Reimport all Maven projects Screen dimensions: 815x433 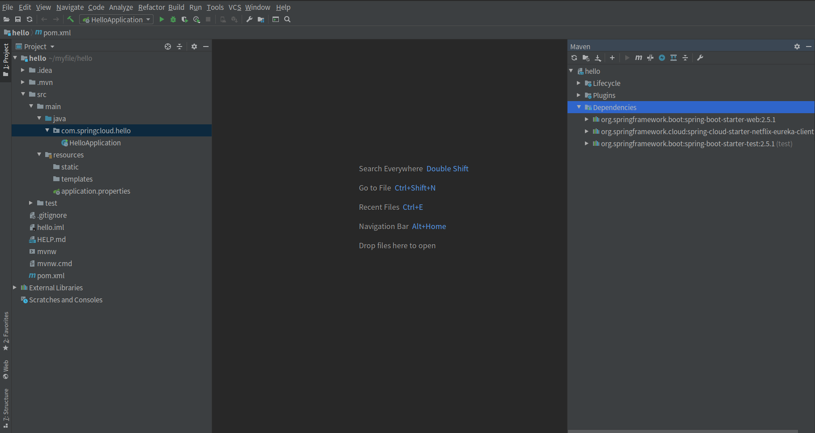pyautogui.click(x=574, y=58)
